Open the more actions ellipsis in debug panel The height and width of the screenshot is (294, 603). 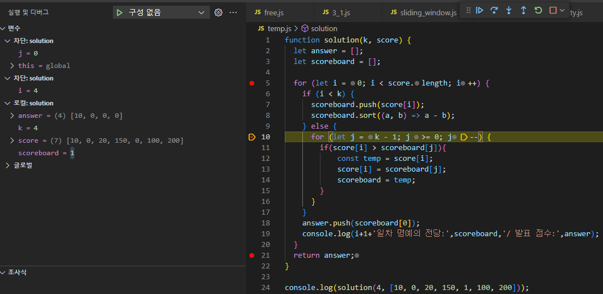pos(233,12)
